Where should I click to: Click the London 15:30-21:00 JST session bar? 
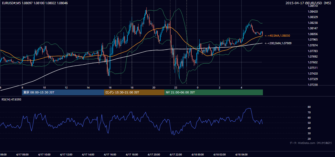pyautogui.click(x=134, y=92)
